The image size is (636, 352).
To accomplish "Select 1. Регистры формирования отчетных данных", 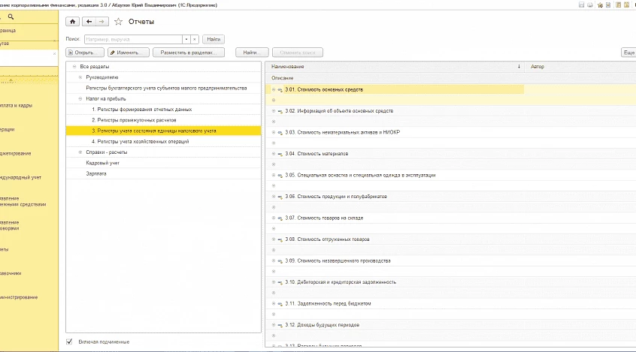I will click(x=142, y=110).
